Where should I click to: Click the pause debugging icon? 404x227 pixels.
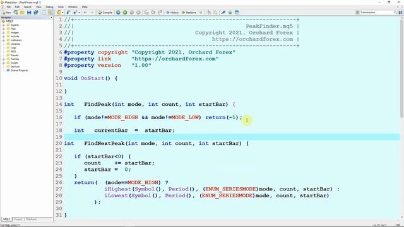(132, 13)
